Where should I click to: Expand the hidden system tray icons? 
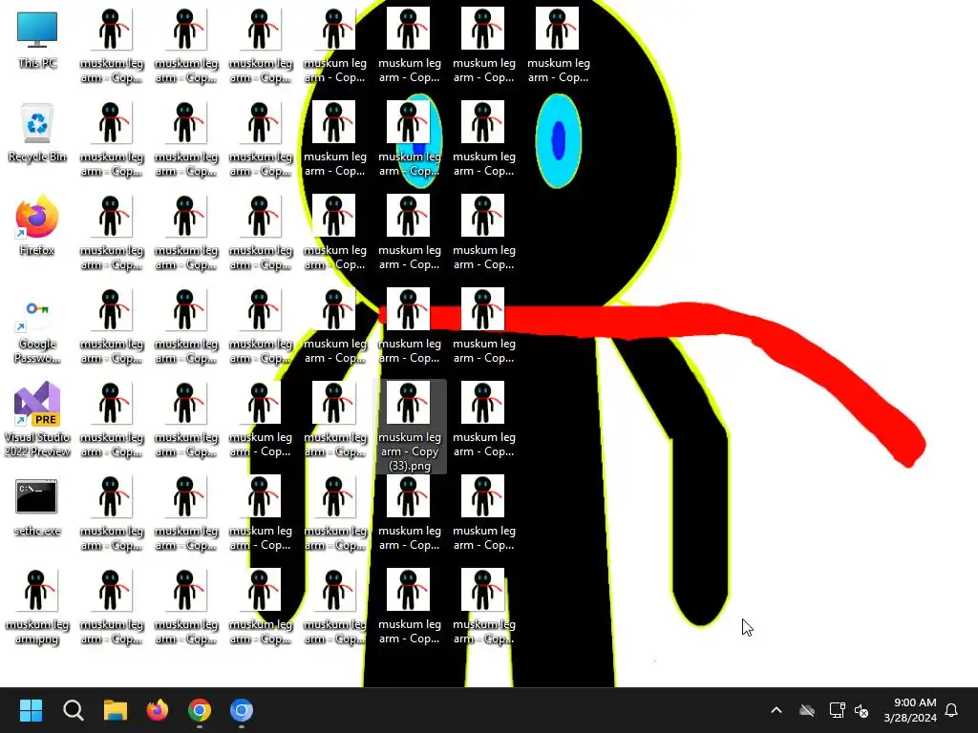tap(776, 710)
